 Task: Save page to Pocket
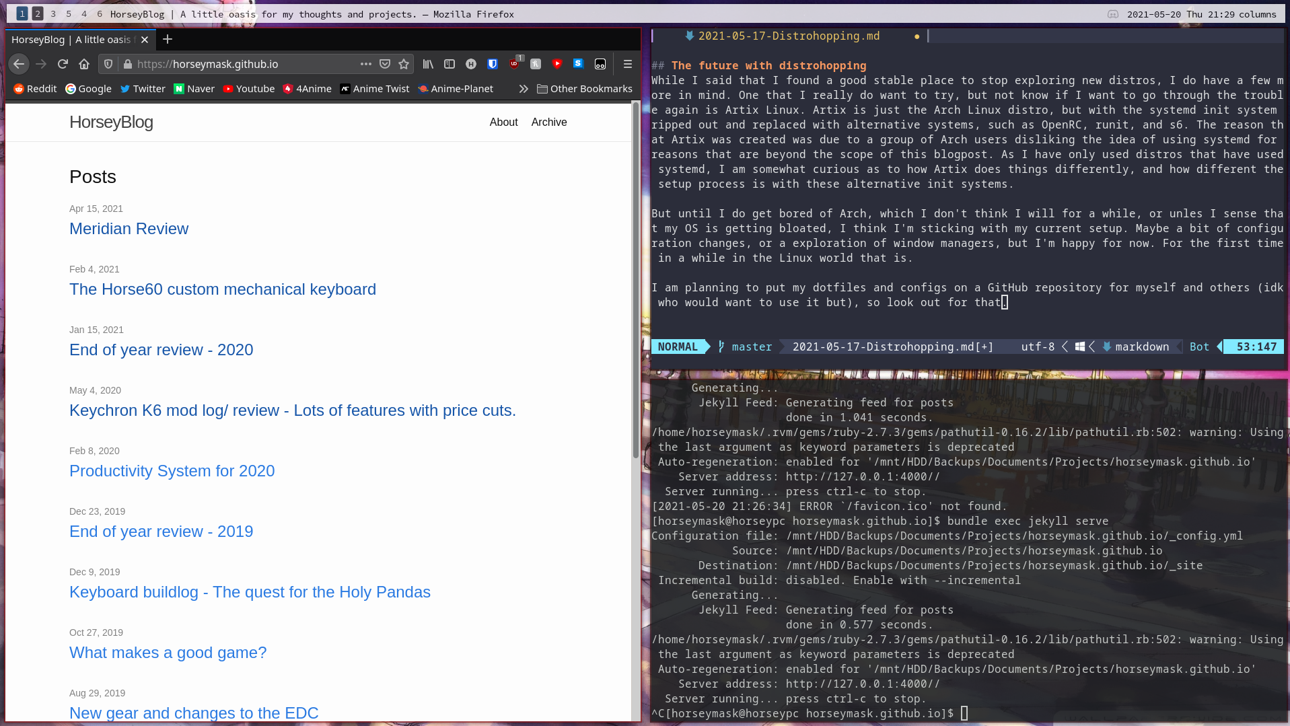click(385, 64)
